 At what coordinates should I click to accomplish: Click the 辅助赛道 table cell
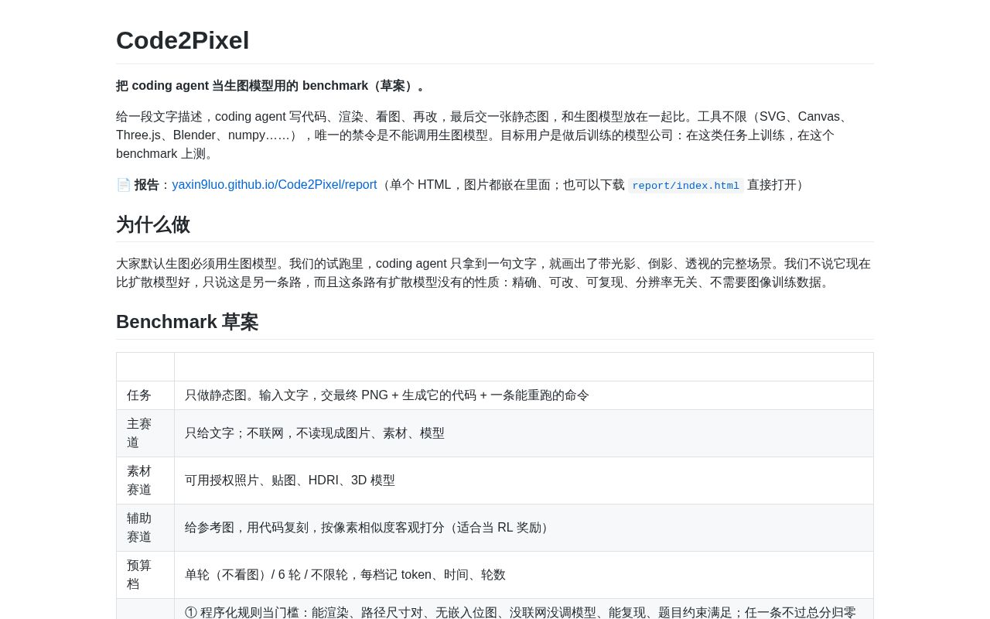click(145, 528)
